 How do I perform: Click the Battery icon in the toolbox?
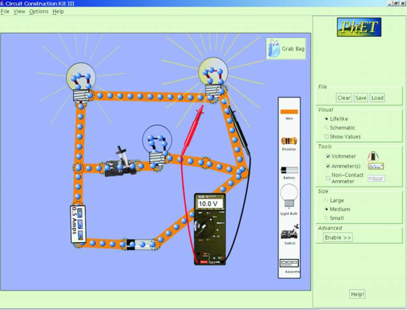[x=289, y=170]
